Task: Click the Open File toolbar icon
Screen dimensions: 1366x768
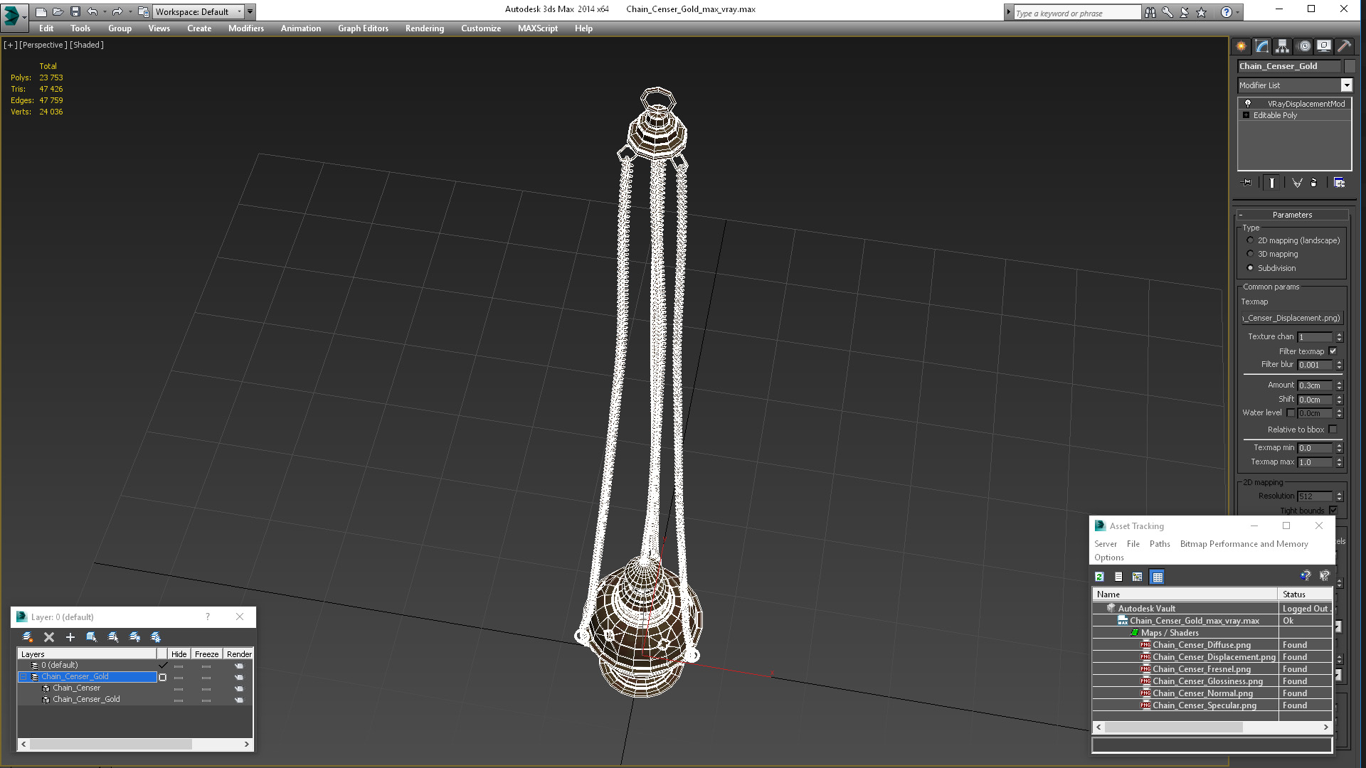Action: tap(58, 11)
